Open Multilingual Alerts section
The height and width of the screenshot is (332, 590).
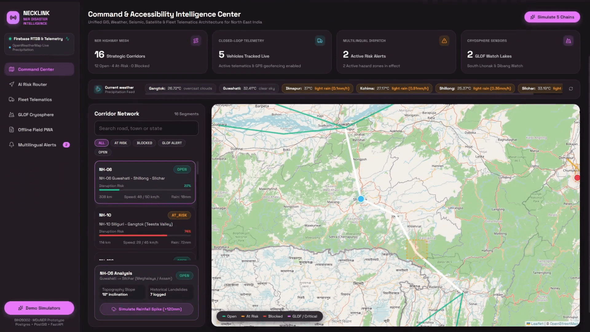[x=39, y=144]
